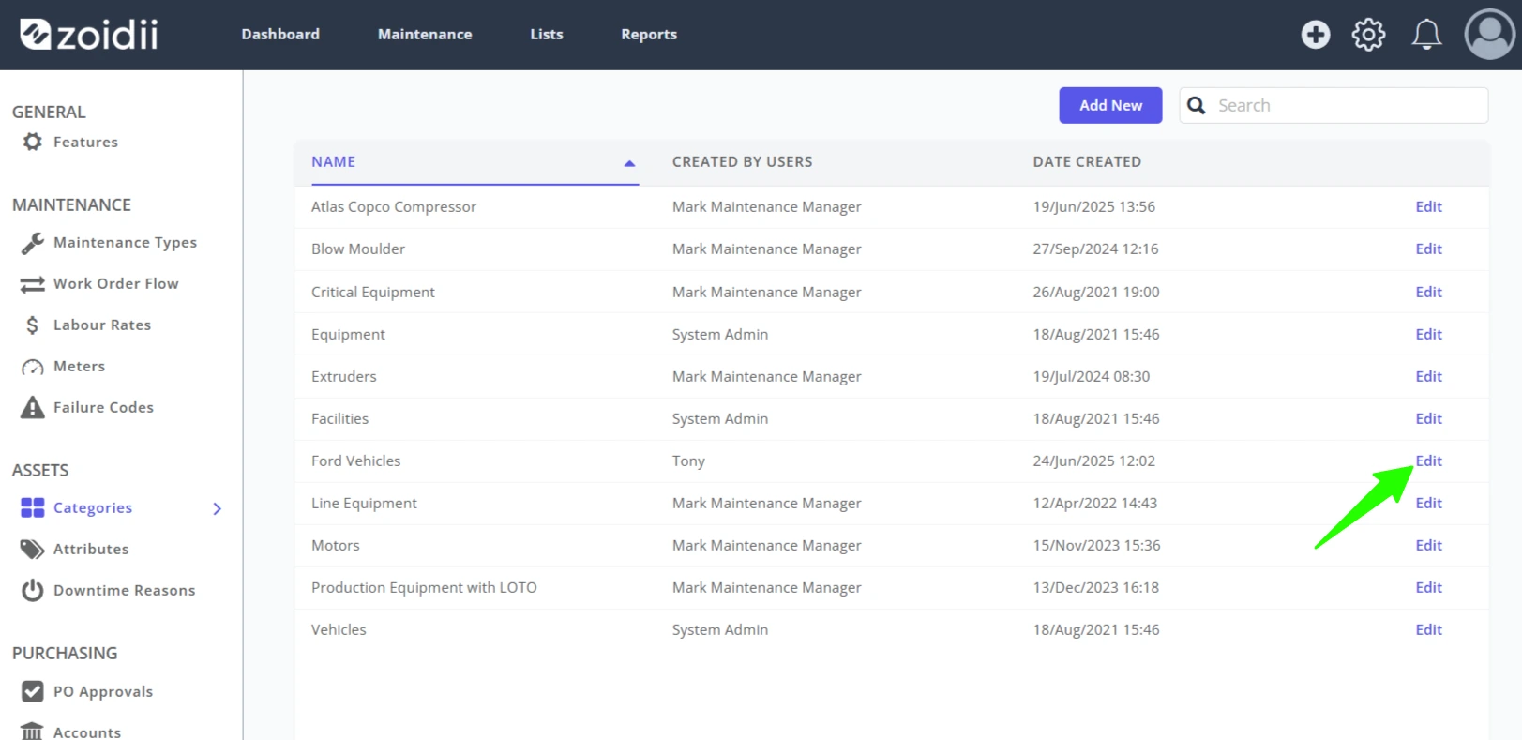Click the Failure Codes warning icon
Viewport: 1522px width, 740px height.
coord(33,407)
